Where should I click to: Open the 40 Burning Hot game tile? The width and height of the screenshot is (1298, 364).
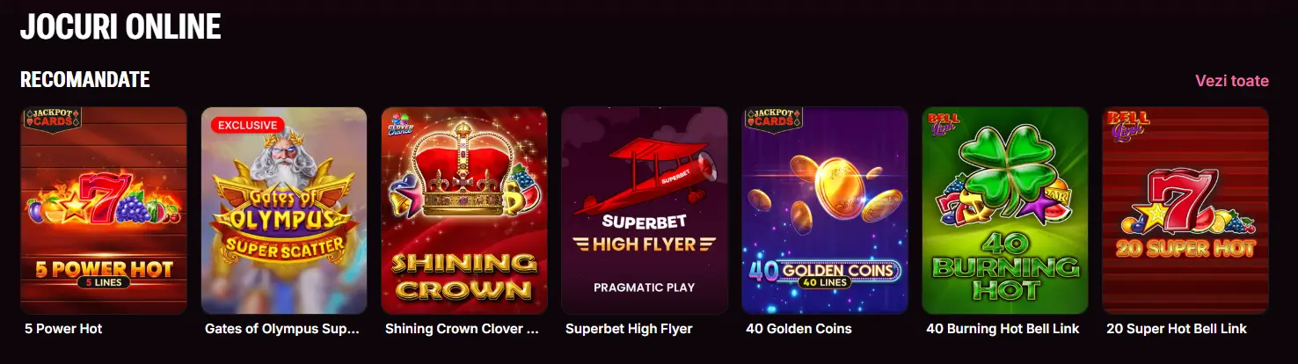click(1005, 211)
